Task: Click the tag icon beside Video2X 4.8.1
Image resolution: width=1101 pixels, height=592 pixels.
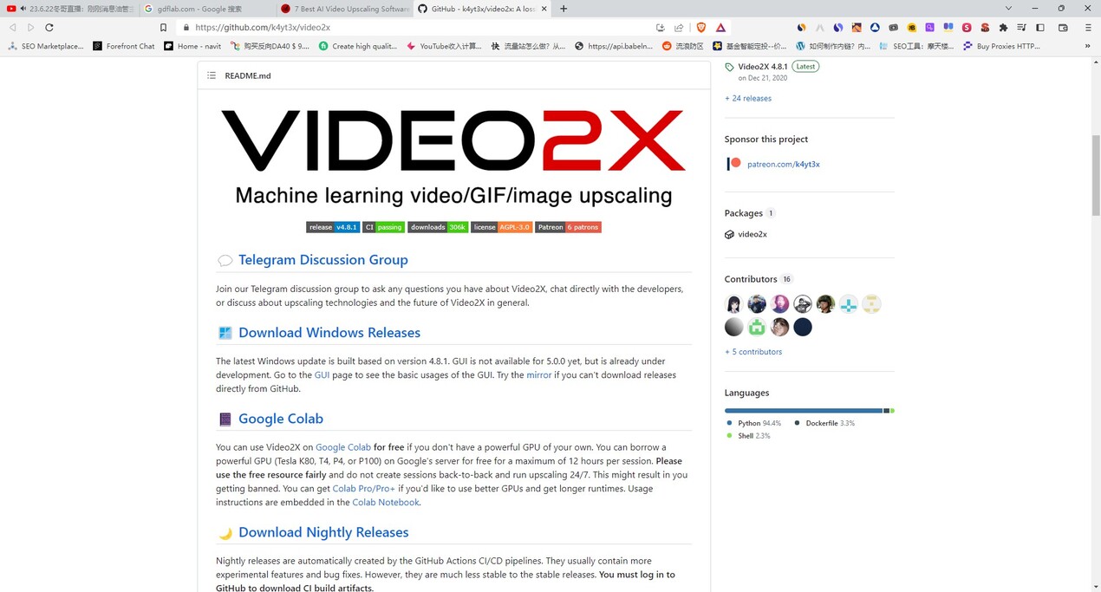Action: tap(729, 66)
